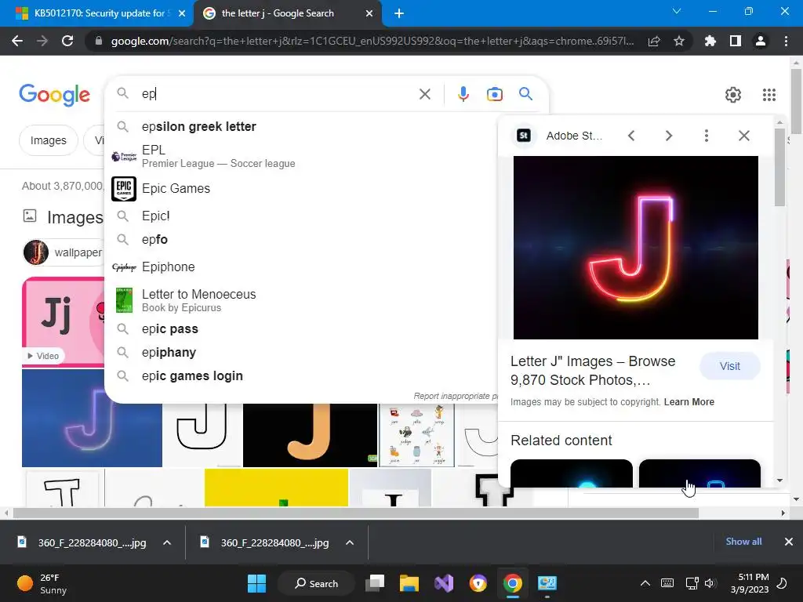The width and height of the screenshot is (803, 602).
Task: Pick 'epfo' suggestion
Action: (302, 240)
